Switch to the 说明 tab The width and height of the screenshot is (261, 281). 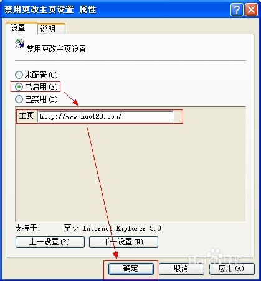48,29
